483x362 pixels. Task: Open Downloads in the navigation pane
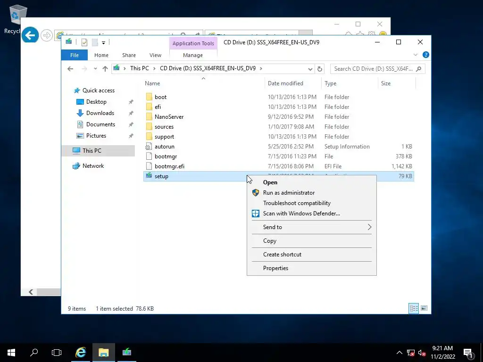tap(100, 113)
